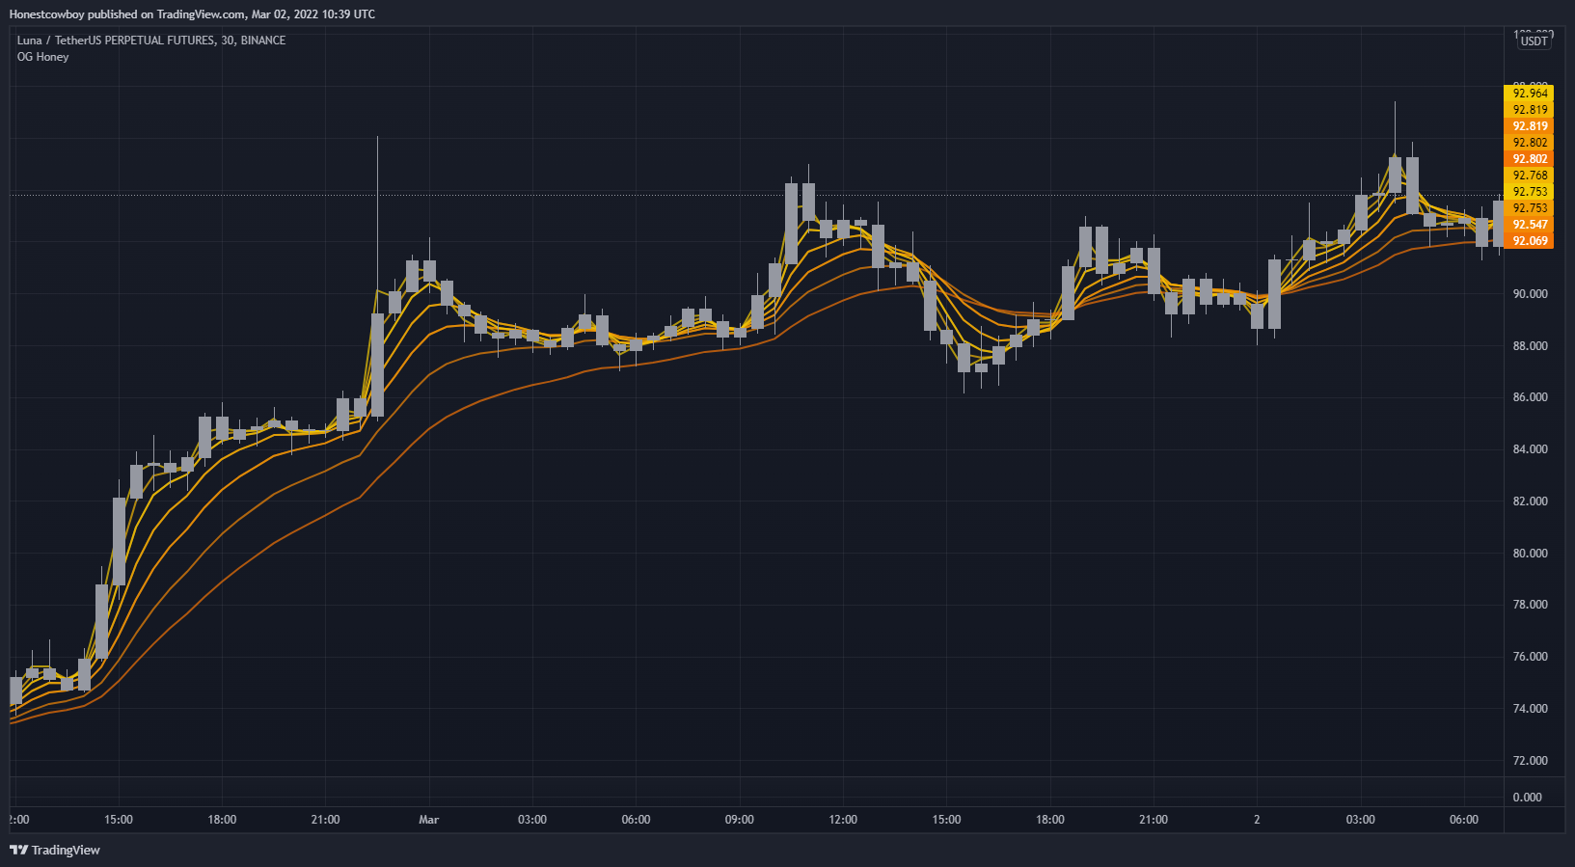Click the day 2 label on time axis
The image size is (1575, 867).
[1257, 820]
